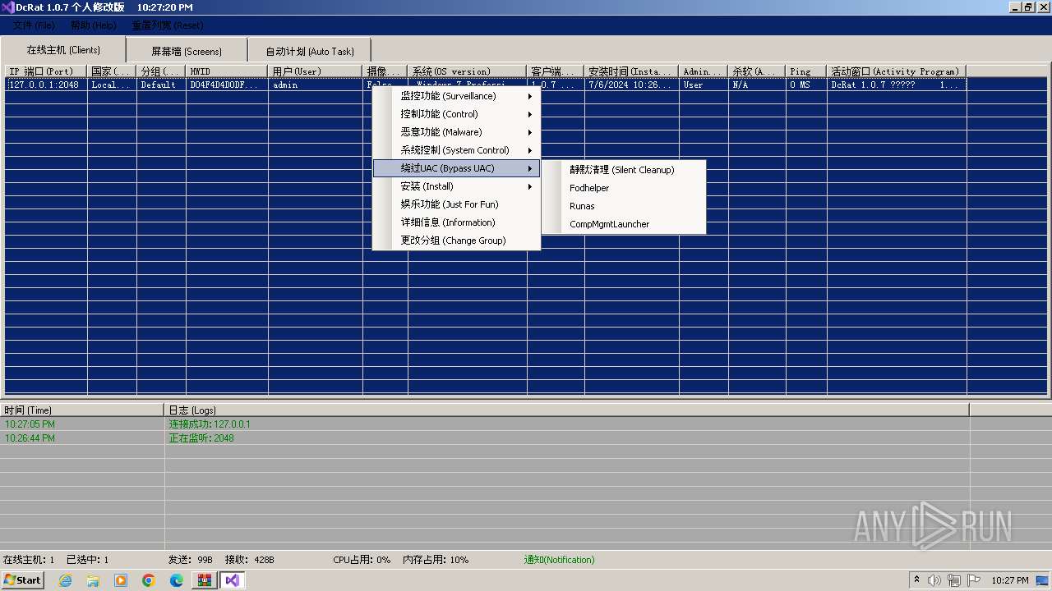Image resolution: width=1052 pixels, height=591 pixels.
Task: Switch to the WinRAR taskbar button
Action: pyautogui.click(x=205, y=580)
